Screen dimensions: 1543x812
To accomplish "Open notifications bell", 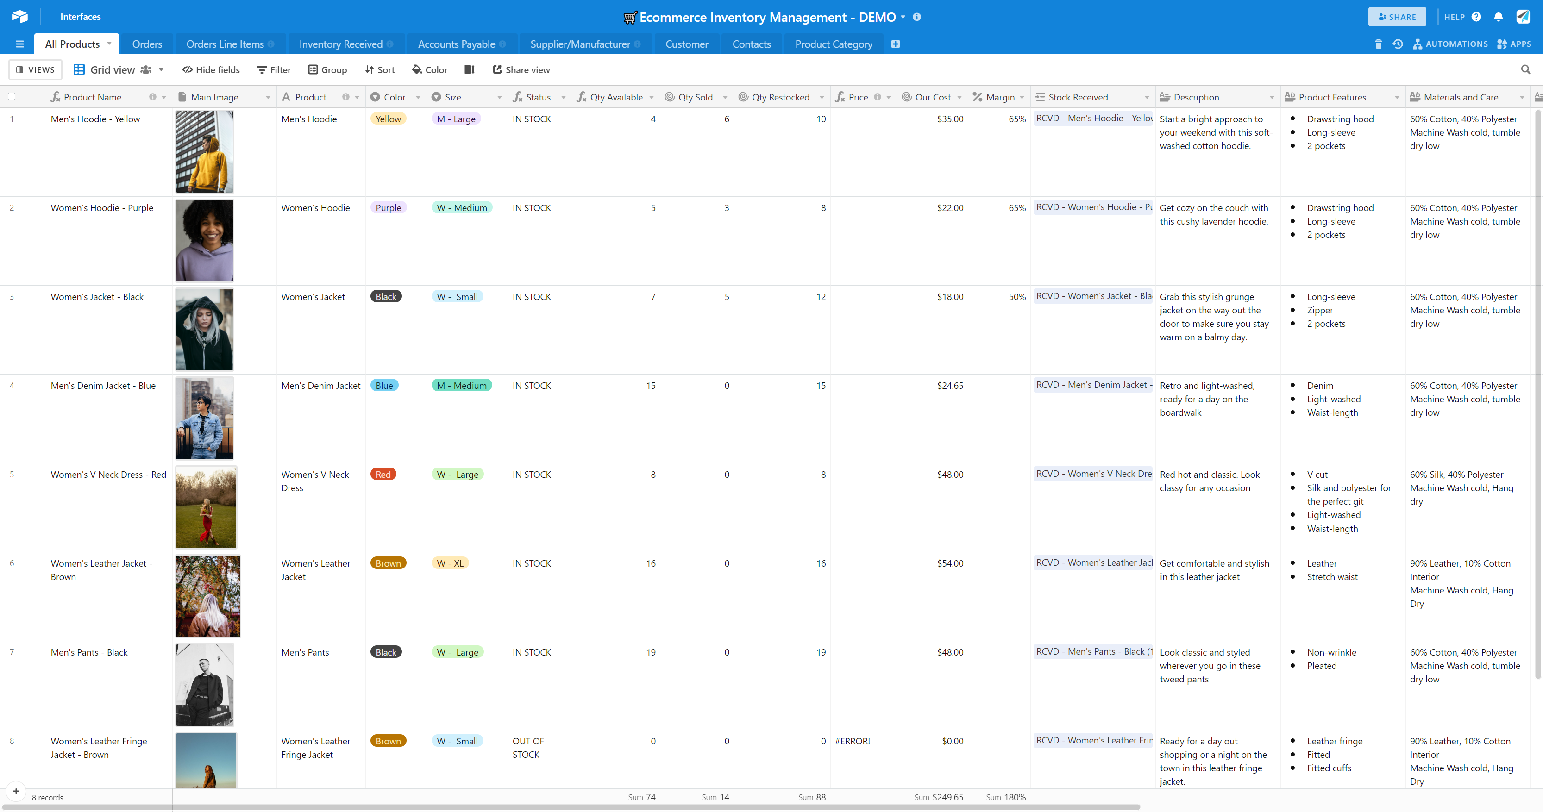I will pyautogui.click(x=1499, y=16).
